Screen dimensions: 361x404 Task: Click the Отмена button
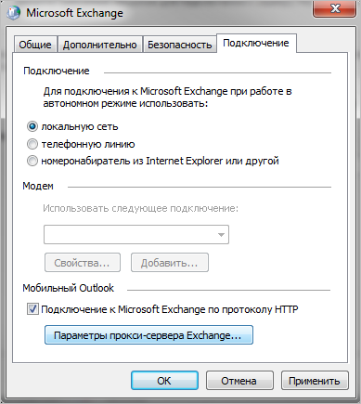tap(239, 381)
